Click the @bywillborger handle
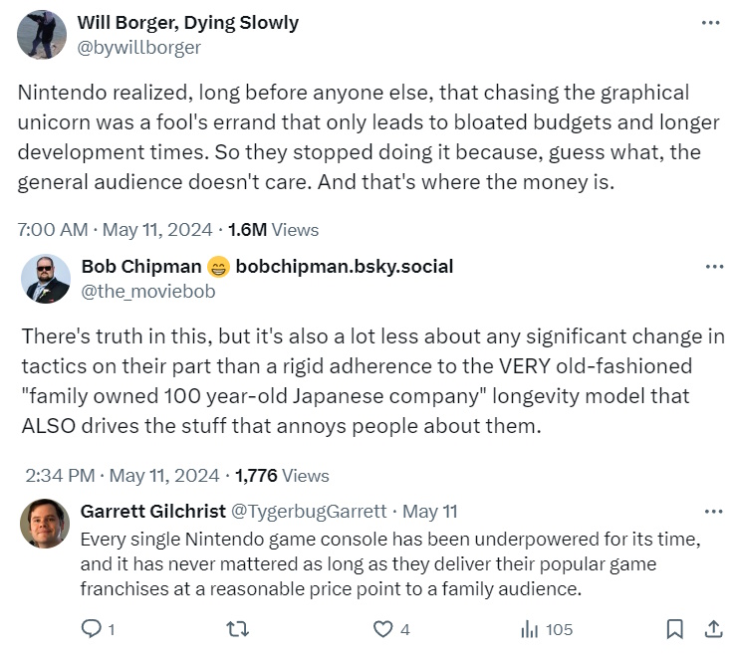Screen dimensions: 734x660 click(138, 47)
